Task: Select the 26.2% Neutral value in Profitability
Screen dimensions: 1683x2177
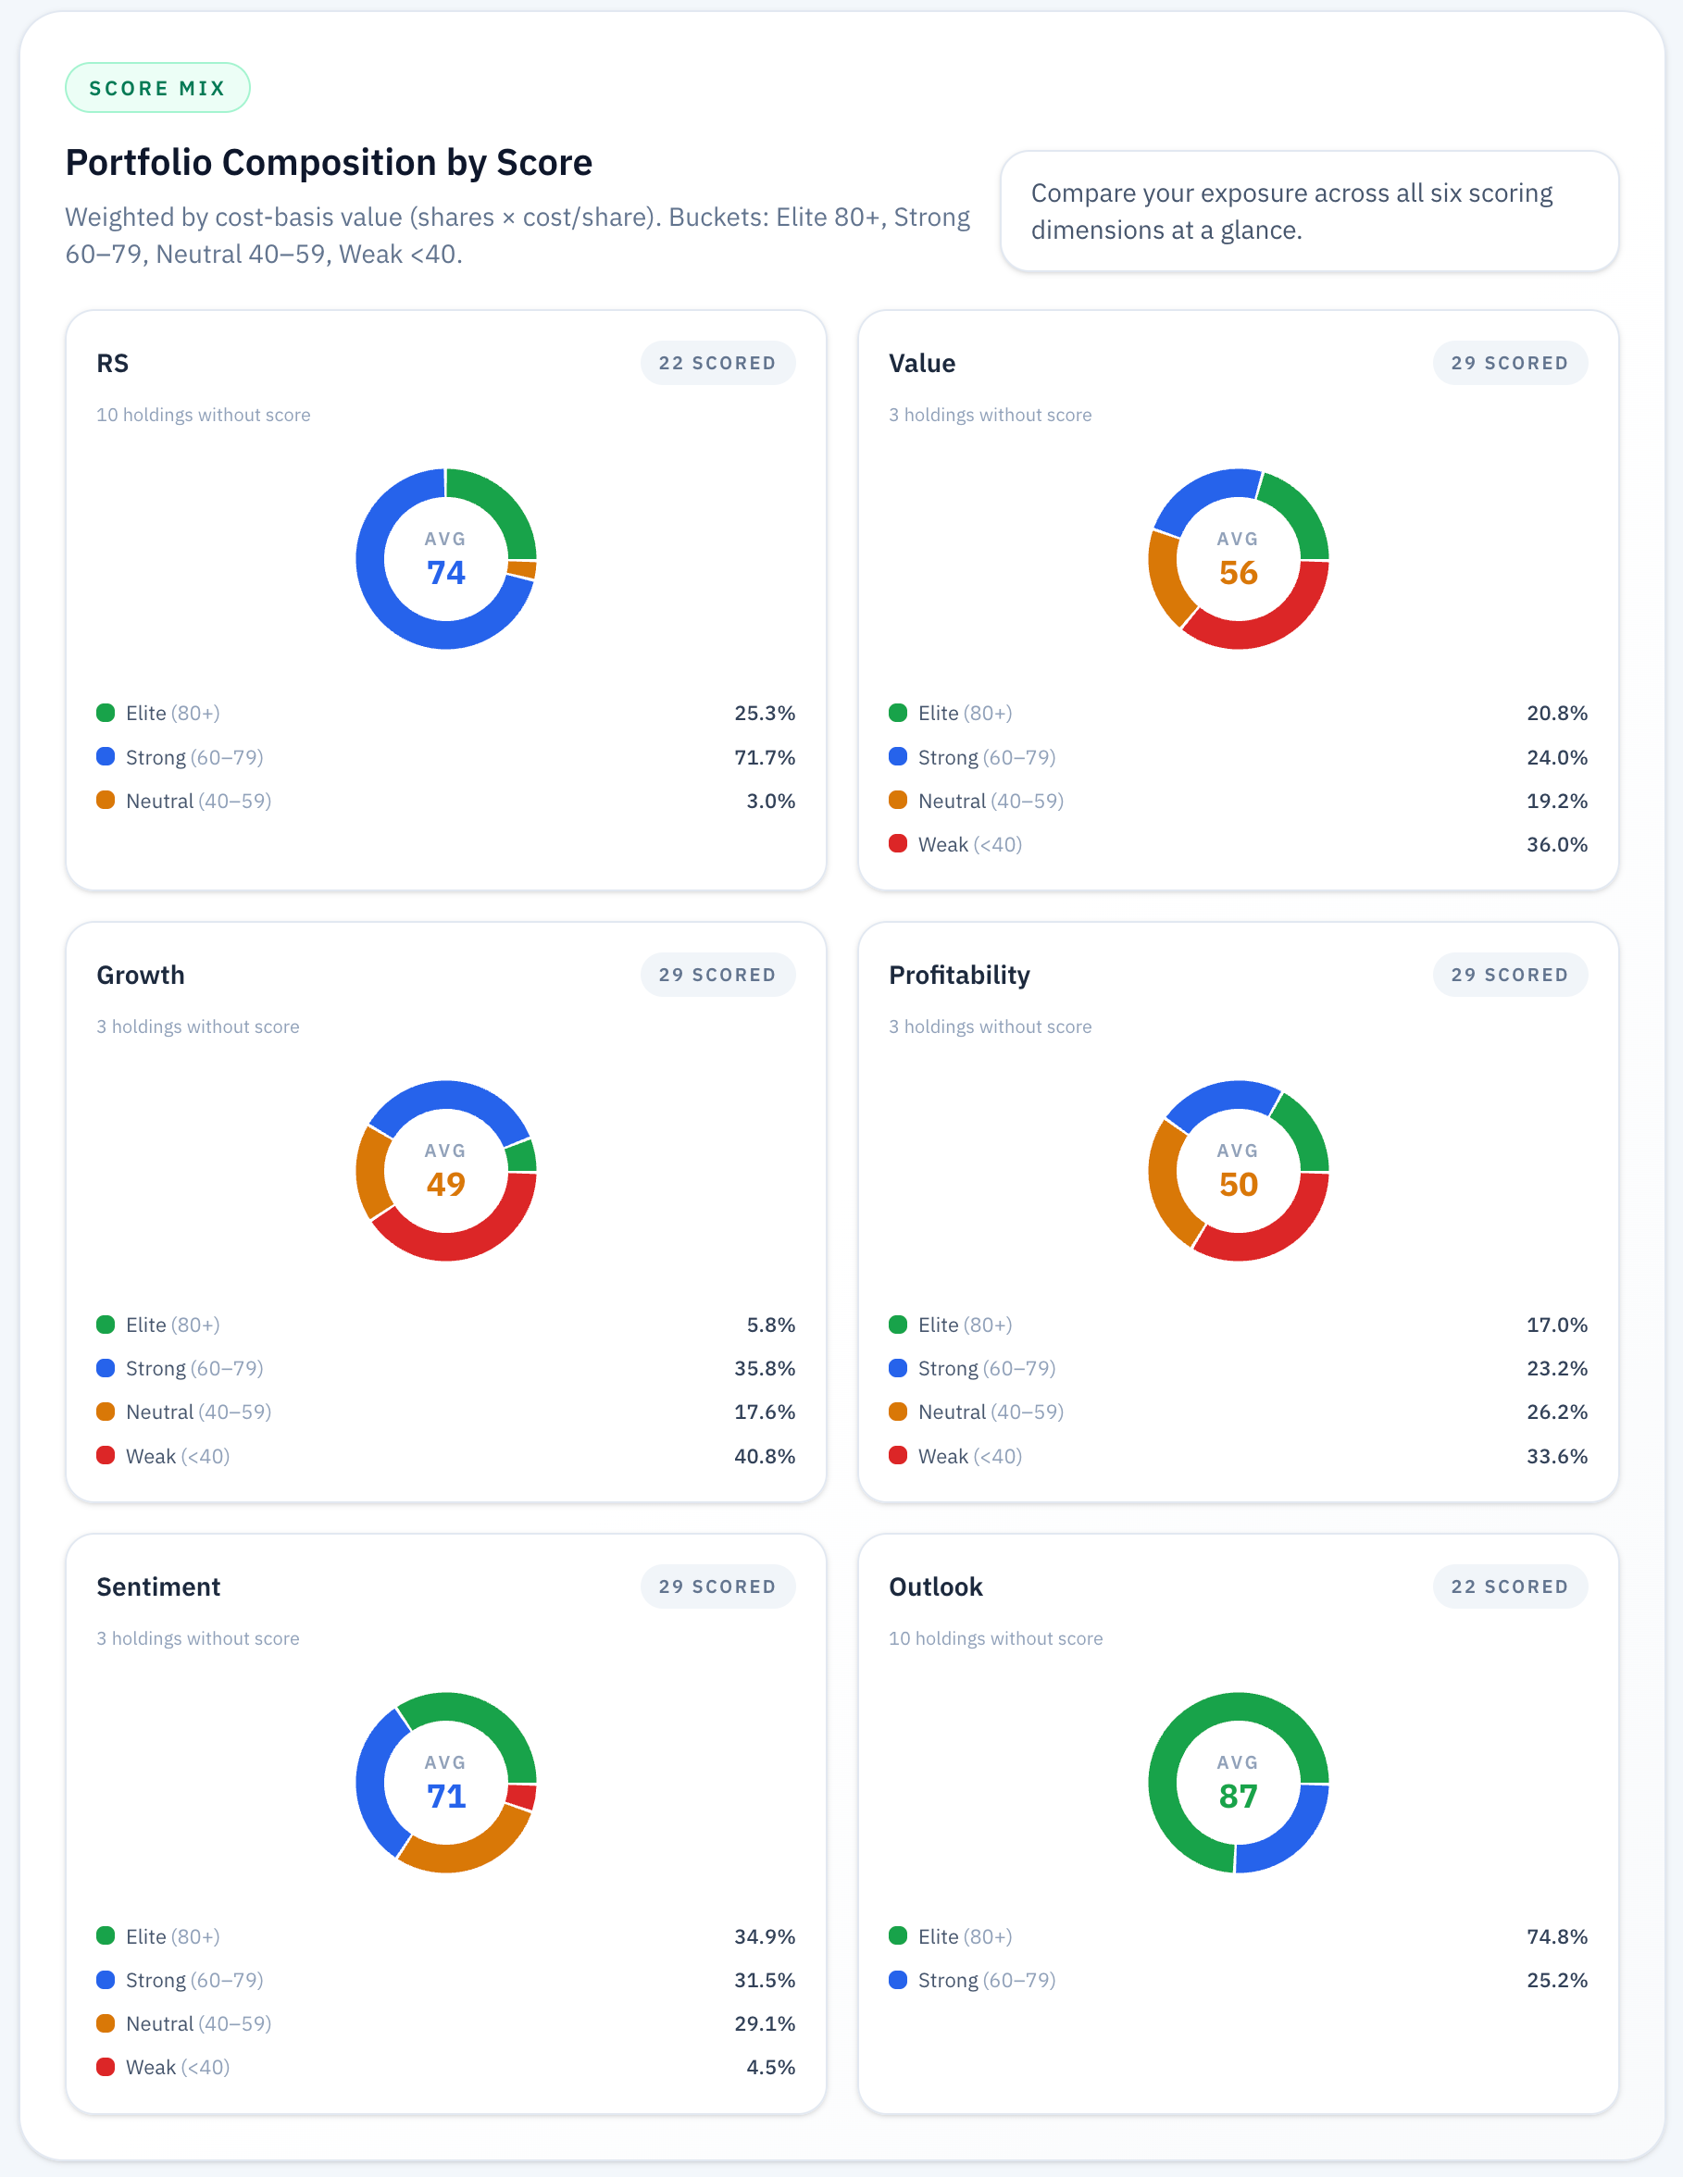Action: [x=1557, y=1412]
